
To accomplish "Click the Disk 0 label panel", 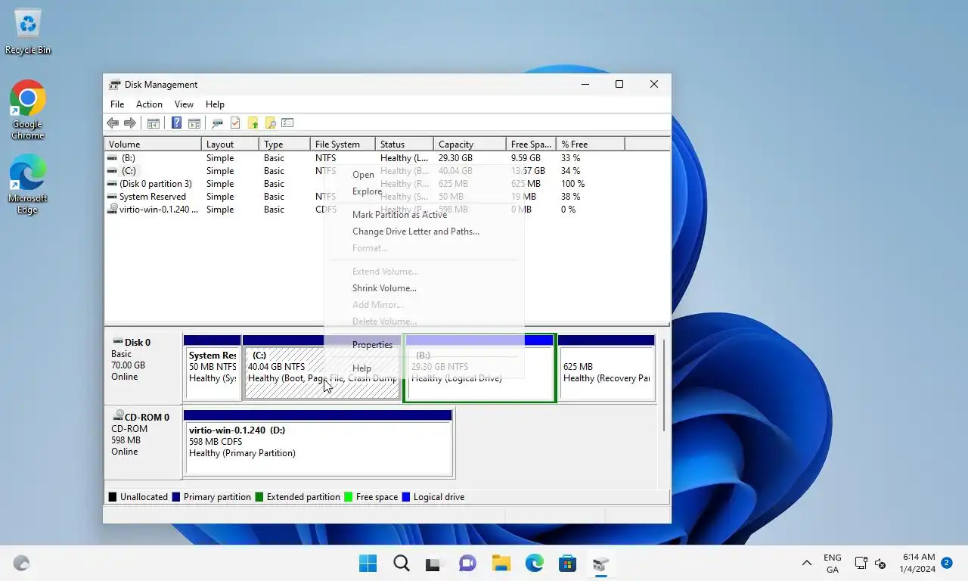I will point(142,367).
